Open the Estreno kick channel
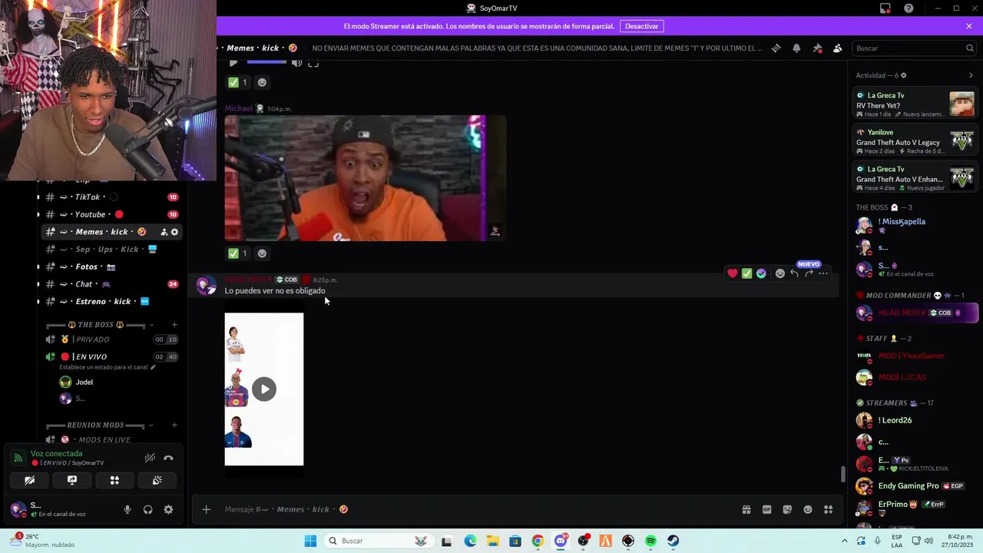This screenshot has height=553, width=983. point(111,301)
